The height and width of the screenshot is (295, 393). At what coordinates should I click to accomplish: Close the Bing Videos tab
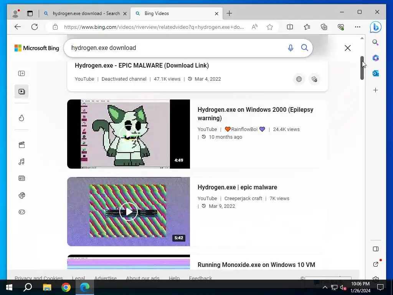(216, 13)
